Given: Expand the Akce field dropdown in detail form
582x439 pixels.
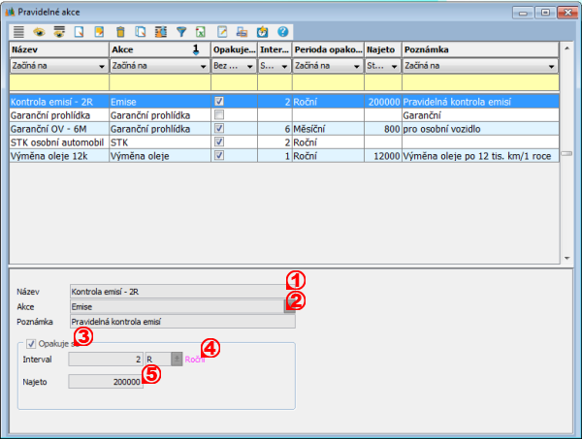Looking at the screenshot, I should (x=288, y=306).
